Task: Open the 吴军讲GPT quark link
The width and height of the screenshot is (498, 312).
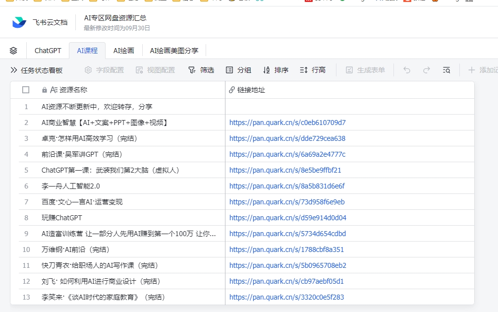Action: [287, 154]
